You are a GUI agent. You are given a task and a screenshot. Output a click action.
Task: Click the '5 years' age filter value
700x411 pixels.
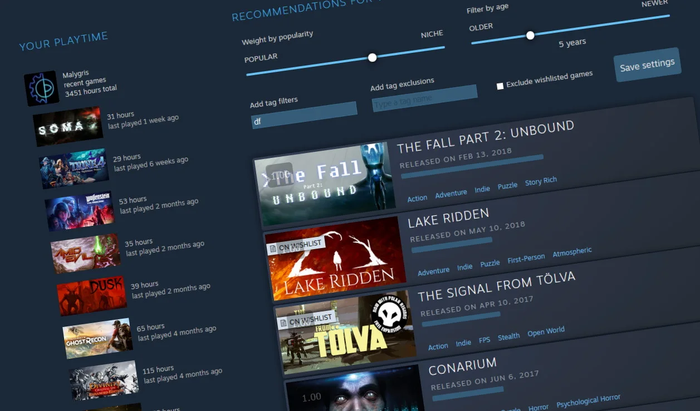tap(572, 43)
